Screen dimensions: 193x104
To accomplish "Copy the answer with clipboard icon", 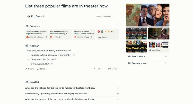I will (94, 69).
